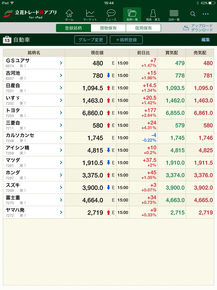217x290 pixels.
Task: Open 日産自 row chevron
Action: coord(61,88)
